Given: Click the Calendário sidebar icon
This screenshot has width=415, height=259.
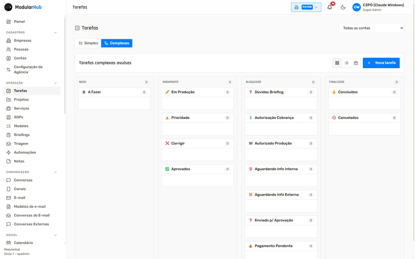Looking at the screenshot, I should tap(9, 243).
